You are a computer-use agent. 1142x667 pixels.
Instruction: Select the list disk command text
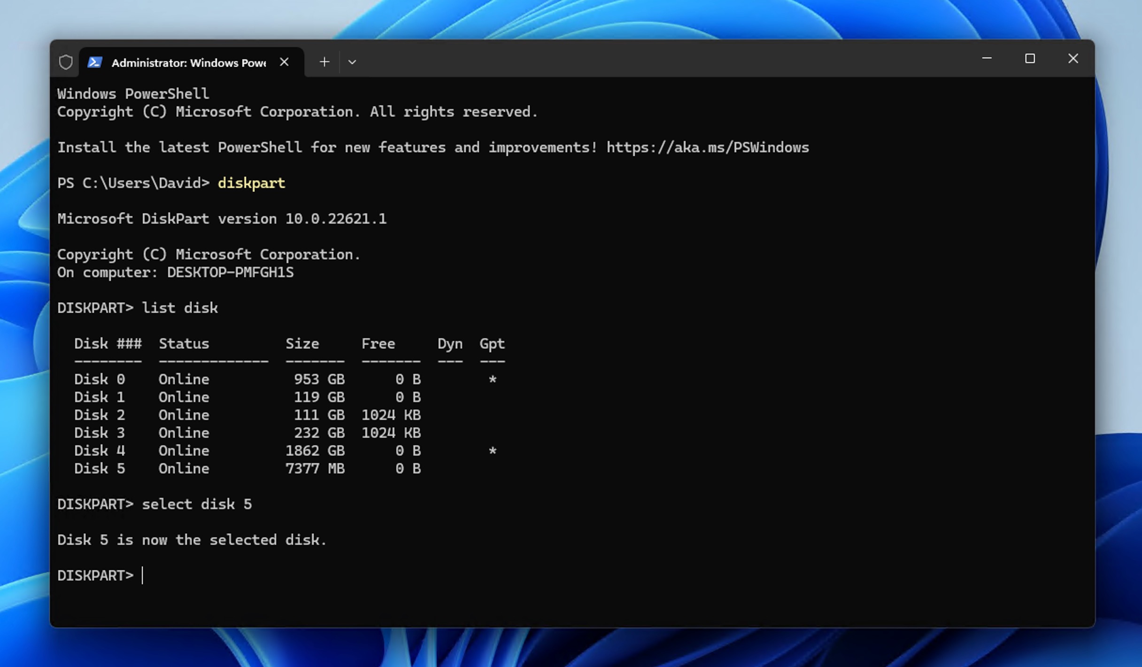[180, 308]
